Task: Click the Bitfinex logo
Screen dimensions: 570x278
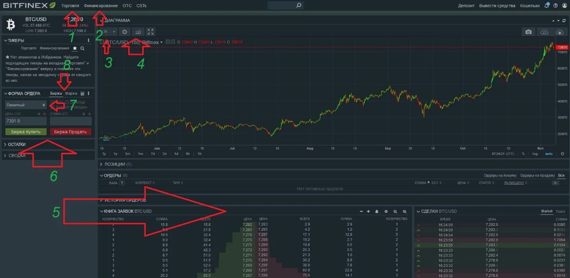Action: (29, 6)
